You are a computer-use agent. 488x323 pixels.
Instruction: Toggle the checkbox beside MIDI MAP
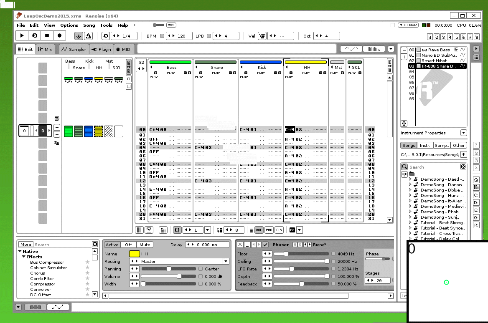pyautogui.click(x=392, y=25)
